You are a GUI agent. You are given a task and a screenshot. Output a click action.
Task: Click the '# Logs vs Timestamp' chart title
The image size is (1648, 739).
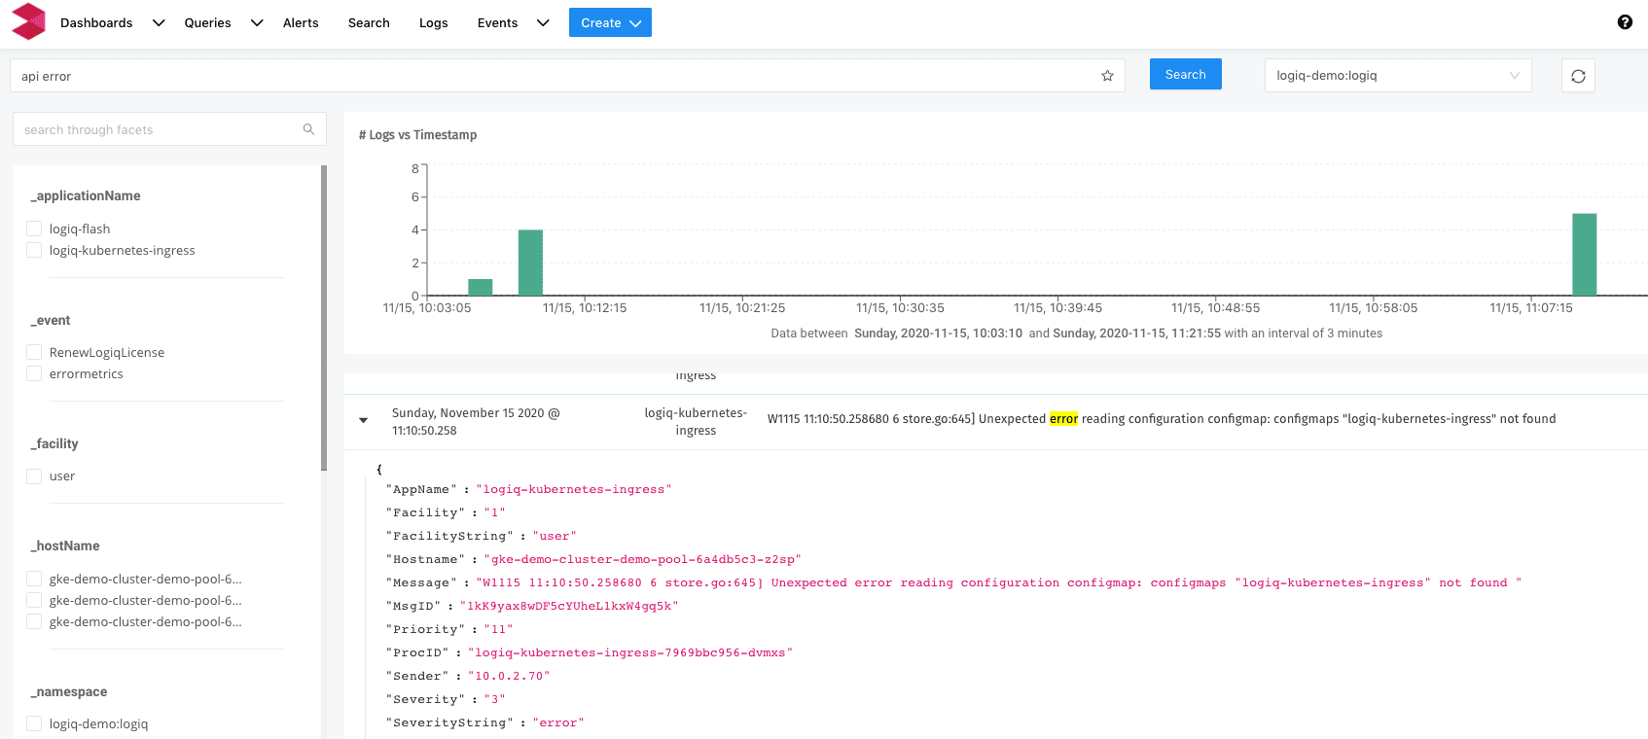point(418,135)
